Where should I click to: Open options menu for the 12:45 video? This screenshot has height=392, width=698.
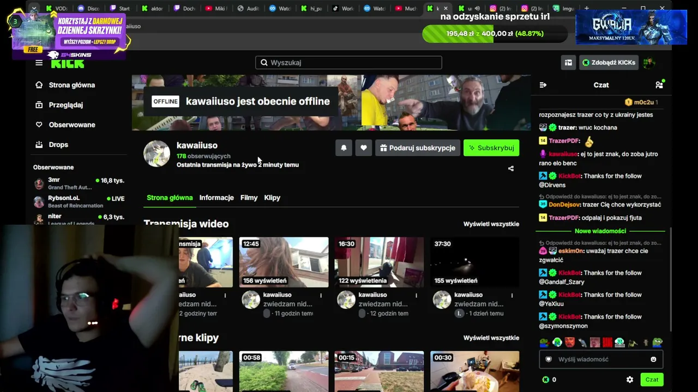321,296
